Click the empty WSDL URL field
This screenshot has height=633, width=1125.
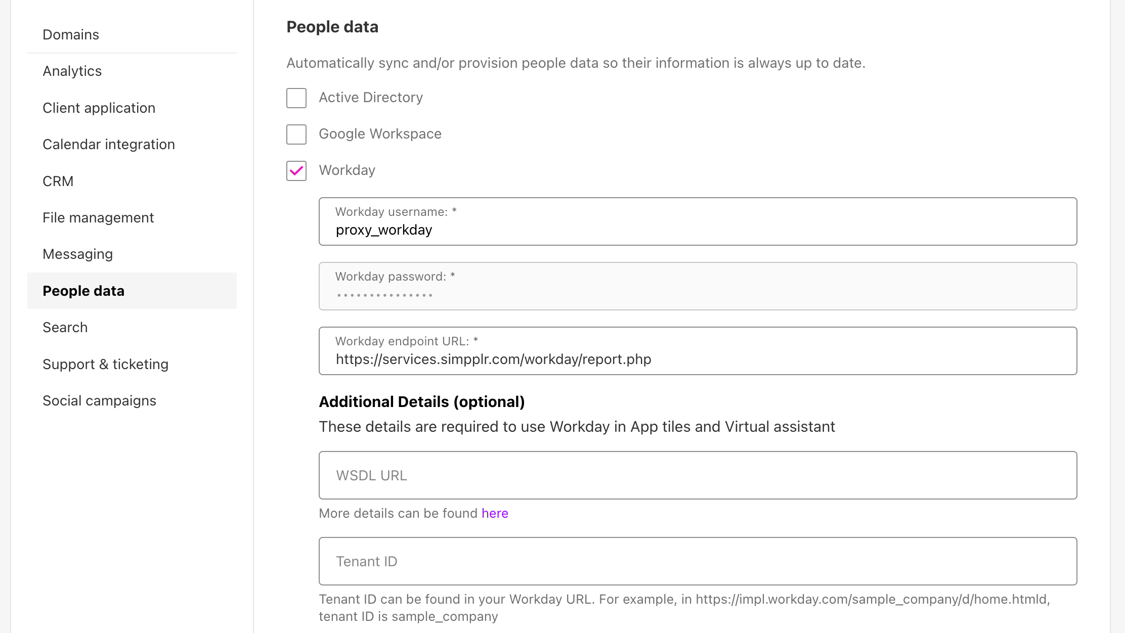point(697,475)
